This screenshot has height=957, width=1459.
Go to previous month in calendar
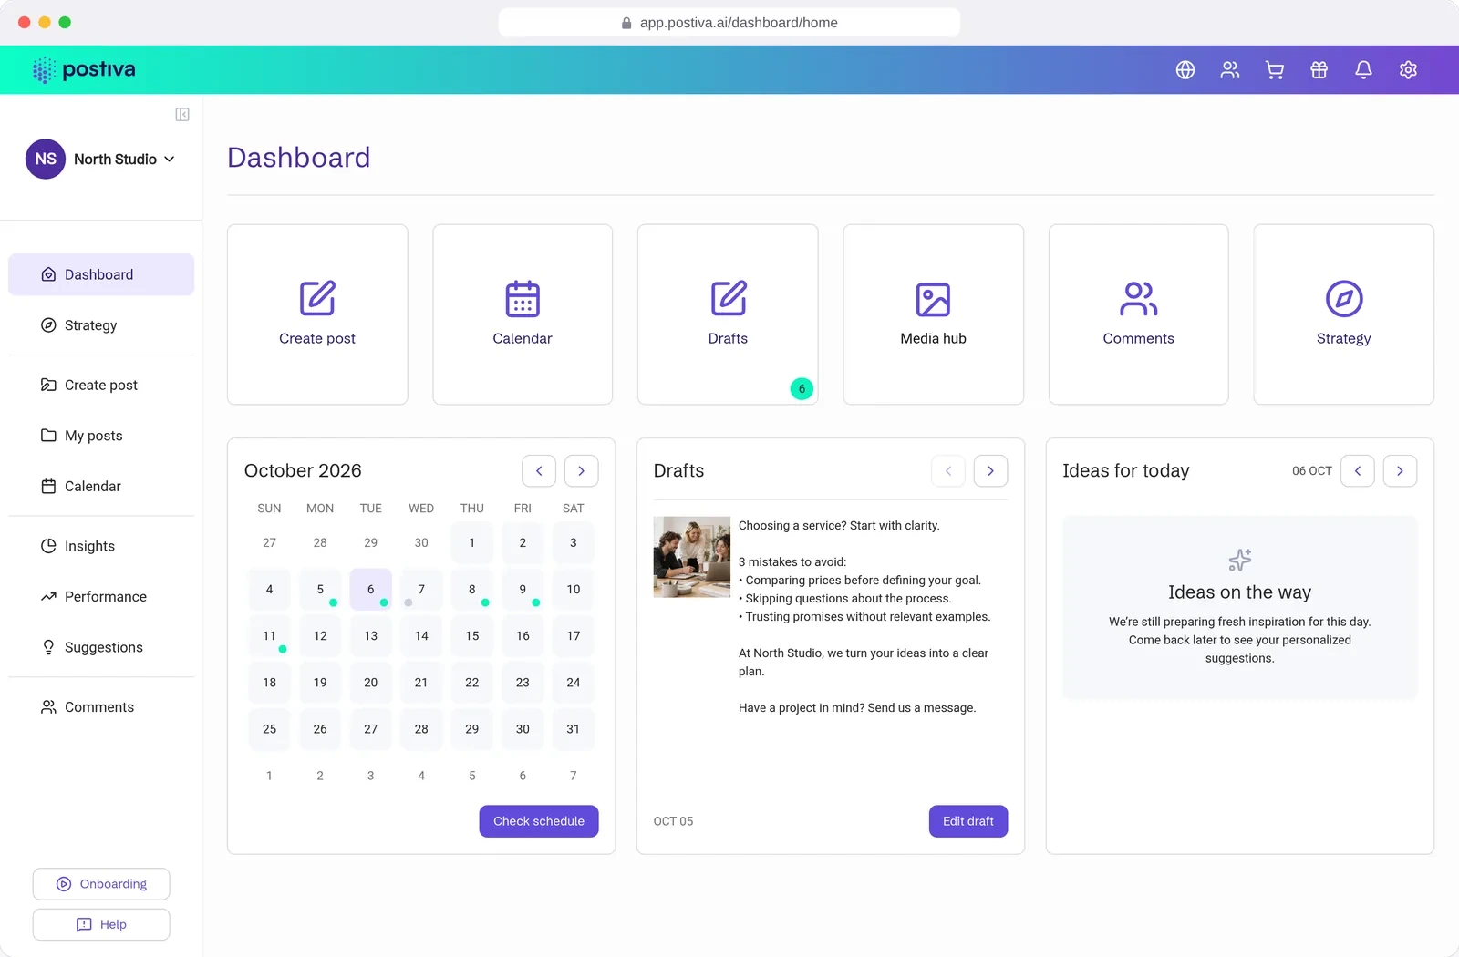click(539, 471)
